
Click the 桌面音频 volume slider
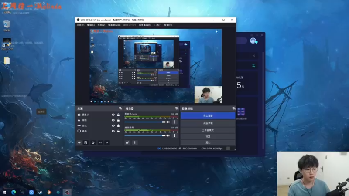(x=145, y=135)
